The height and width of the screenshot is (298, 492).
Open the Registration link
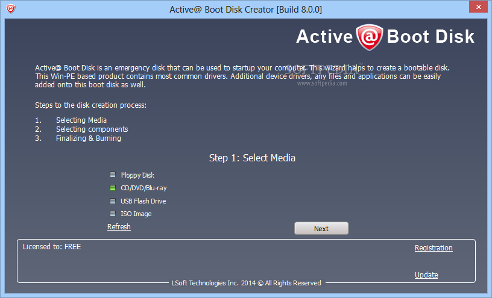pyautogui.click(x=434, y=248)
